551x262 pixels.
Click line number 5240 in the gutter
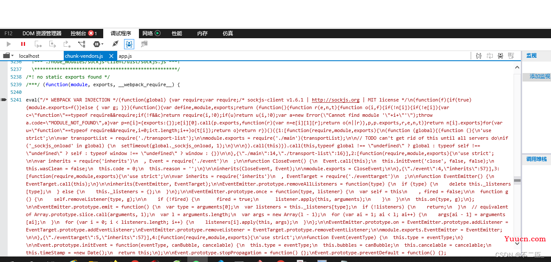(16, 92)
